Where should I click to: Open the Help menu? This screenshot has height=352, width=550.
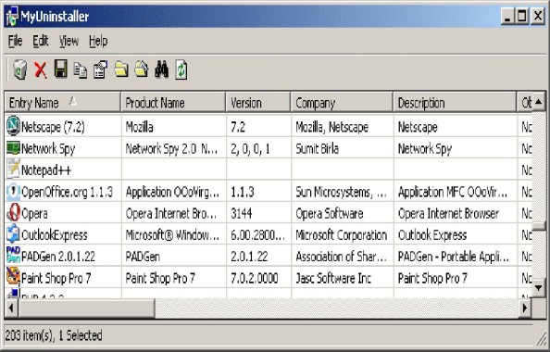click(x=98, y=41)
